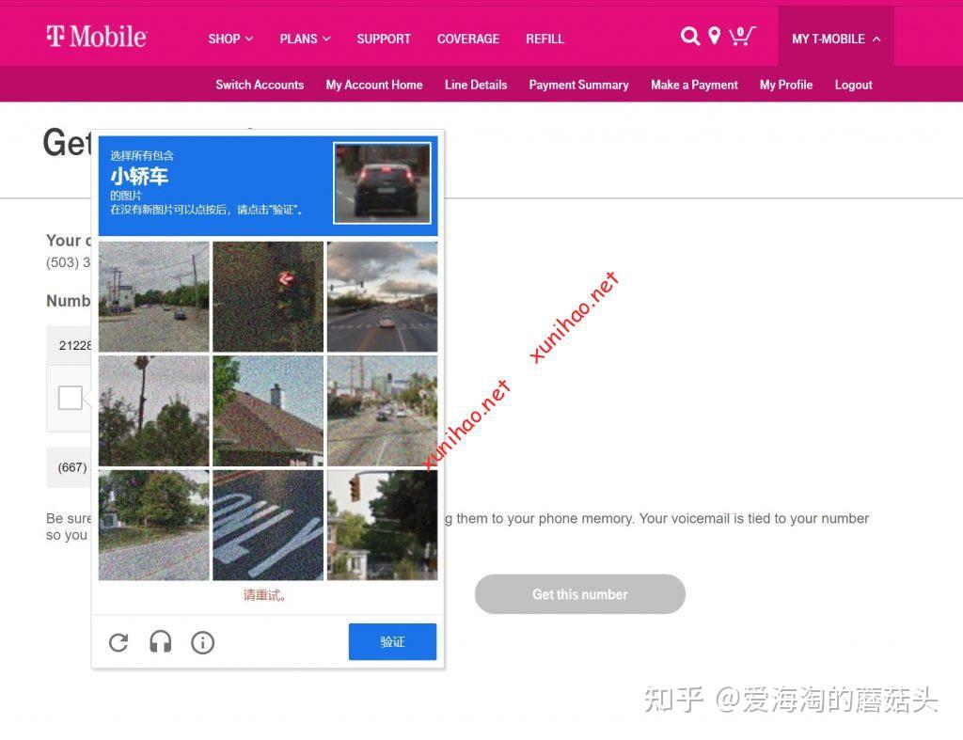Image resolution: width=963 pixels, height=740 pixels.
Task: Open the SUPPORT menu item
Action: [x=383, y=39]
